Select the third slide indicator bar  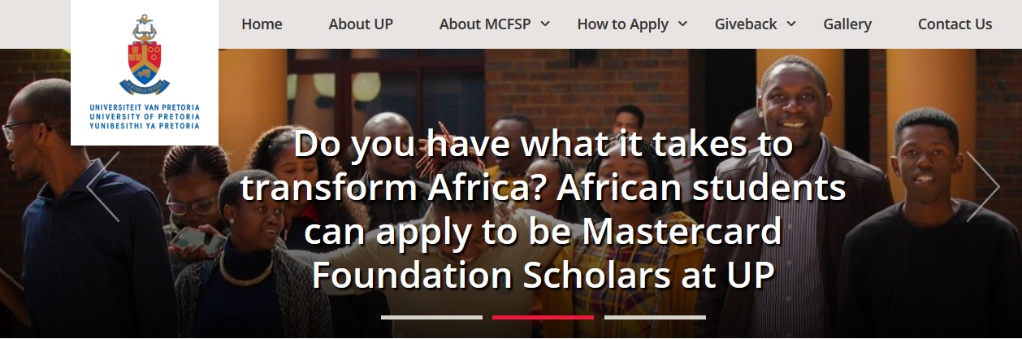click(655, 317)
